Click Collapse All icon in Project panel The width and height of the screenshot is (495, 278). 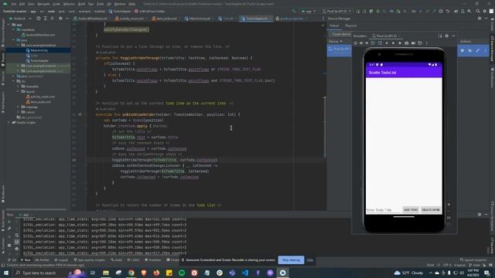(x=53, y=19)
